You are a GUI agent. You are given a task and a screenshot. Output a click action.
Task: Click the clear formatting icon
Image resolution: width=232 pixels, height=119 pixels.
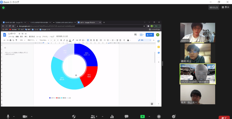[x=124, y=40]
